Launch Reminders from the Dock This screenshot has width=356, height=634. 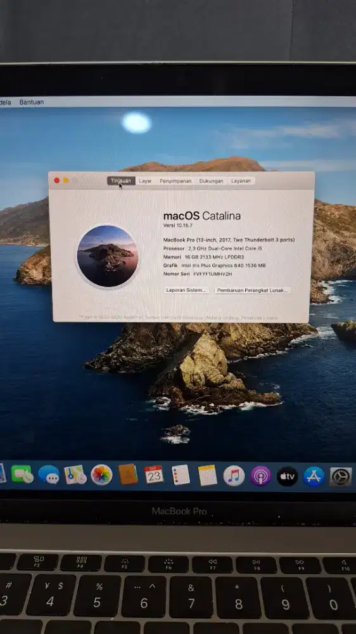(181, 475)
